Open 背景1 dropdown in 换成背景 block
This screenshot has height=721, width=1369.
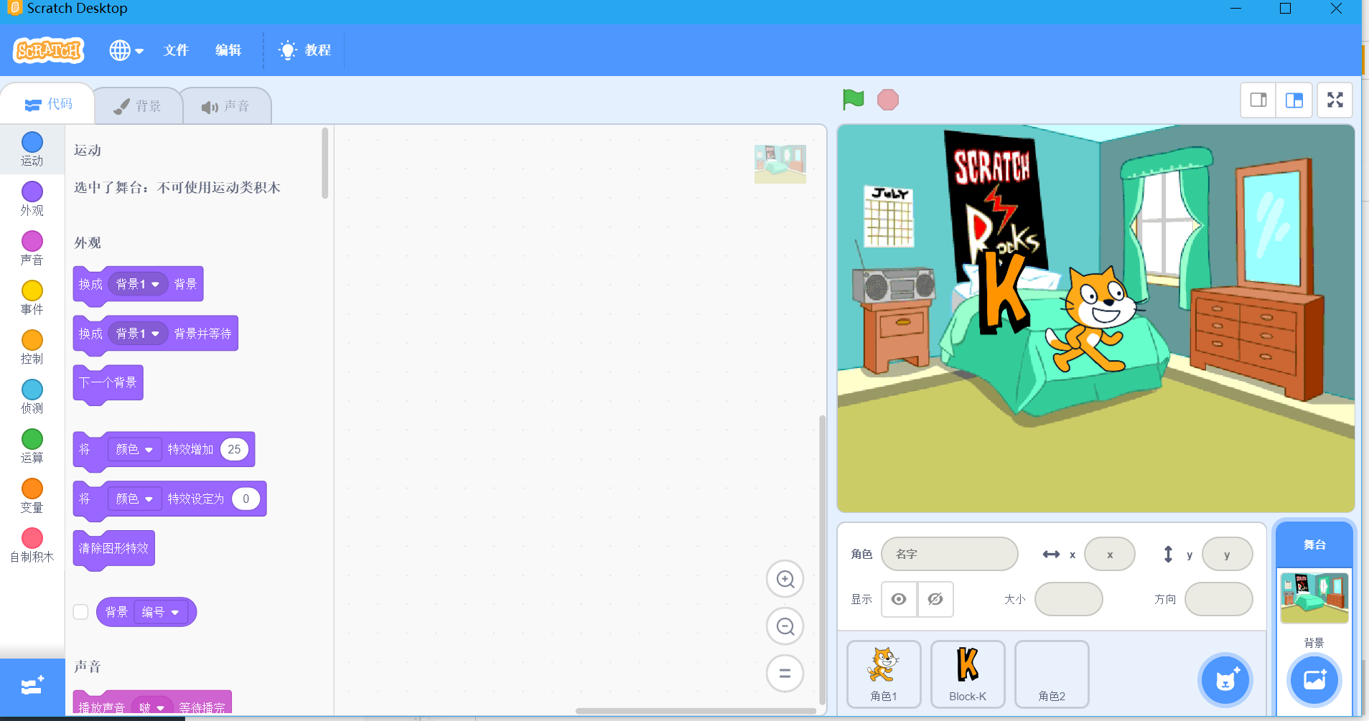tap(138, 284)
